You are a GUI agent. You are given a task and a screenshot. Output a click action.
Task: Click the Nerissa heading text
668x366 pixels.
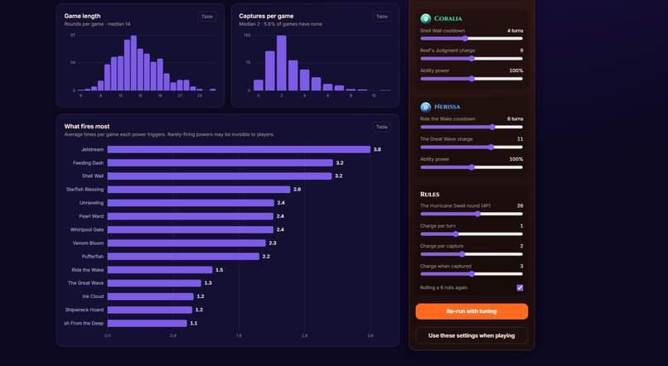447,107
